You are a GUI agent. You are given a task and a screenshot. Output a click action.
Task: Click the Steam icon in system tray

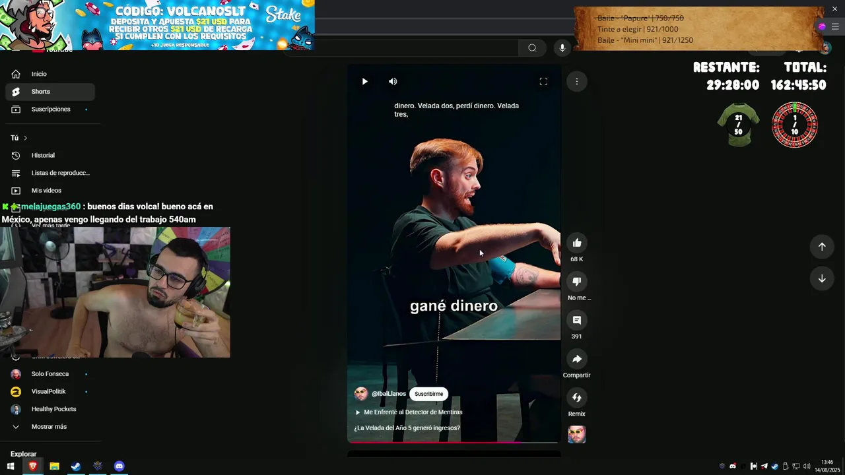774,466
